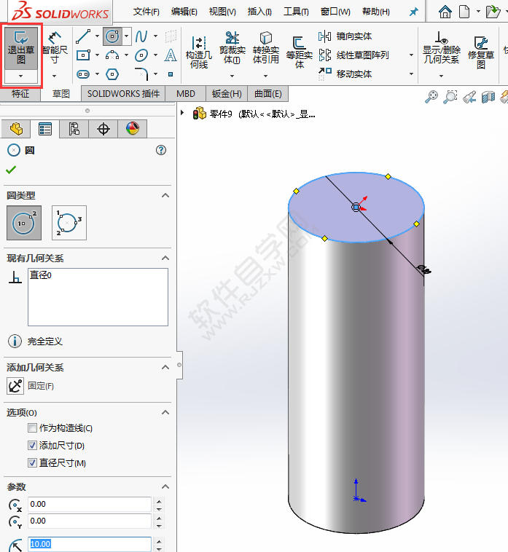Click Display/Delete Relations (显示/删除几何关系)

(x=441, y=48)
